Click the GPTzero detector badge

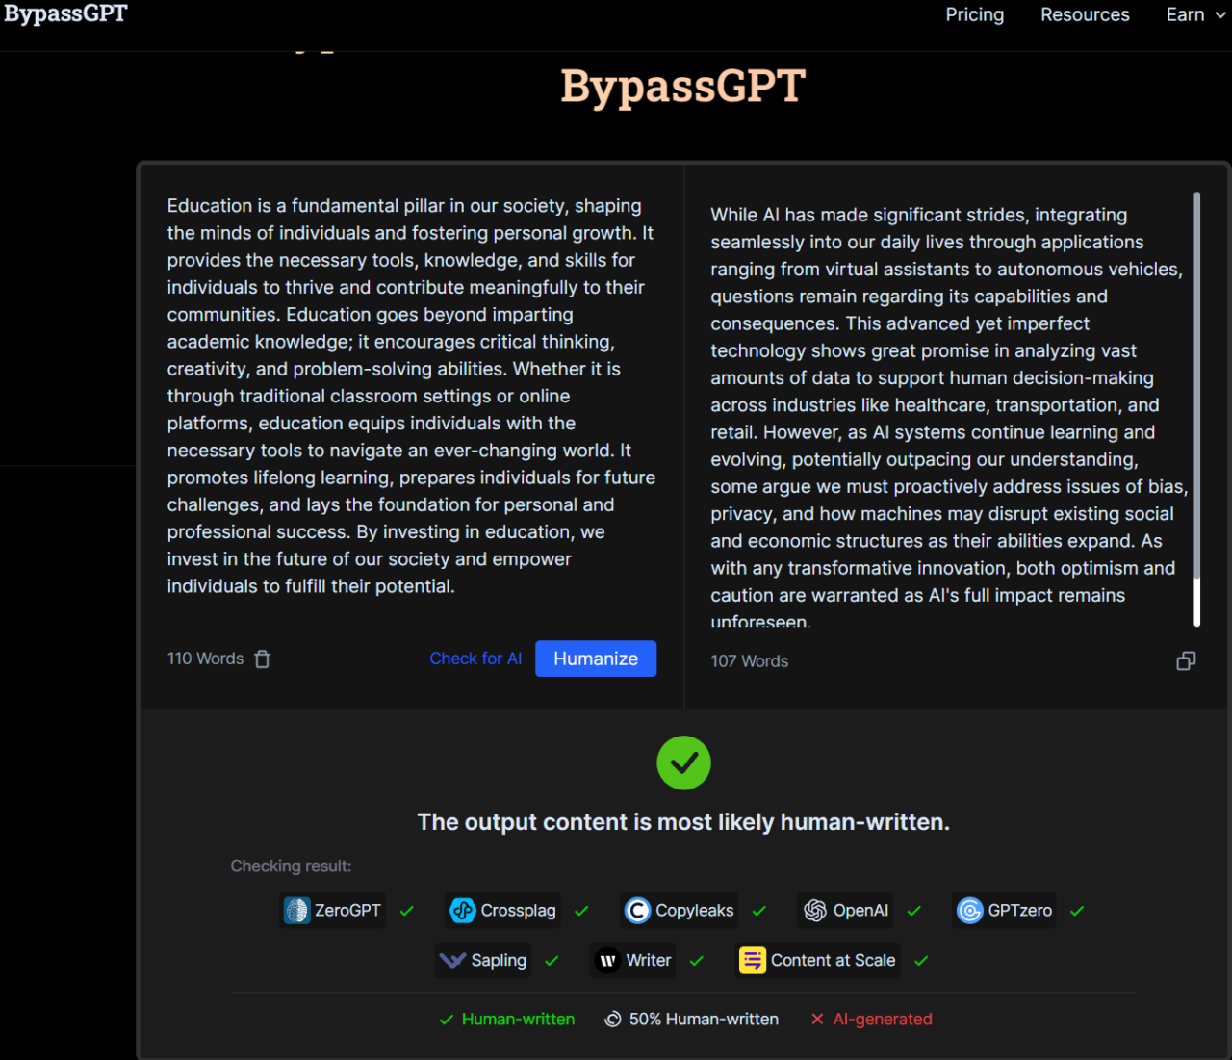click(1004, 911)
